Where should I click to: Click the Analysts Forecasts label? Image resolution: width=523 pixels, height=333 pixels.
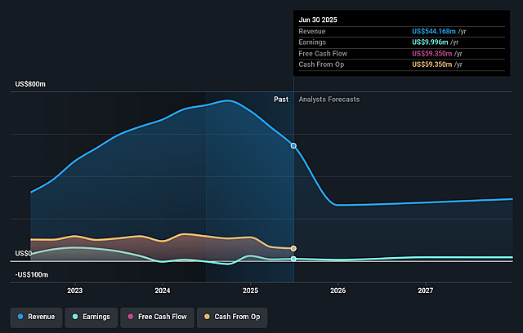click(329, 100)
